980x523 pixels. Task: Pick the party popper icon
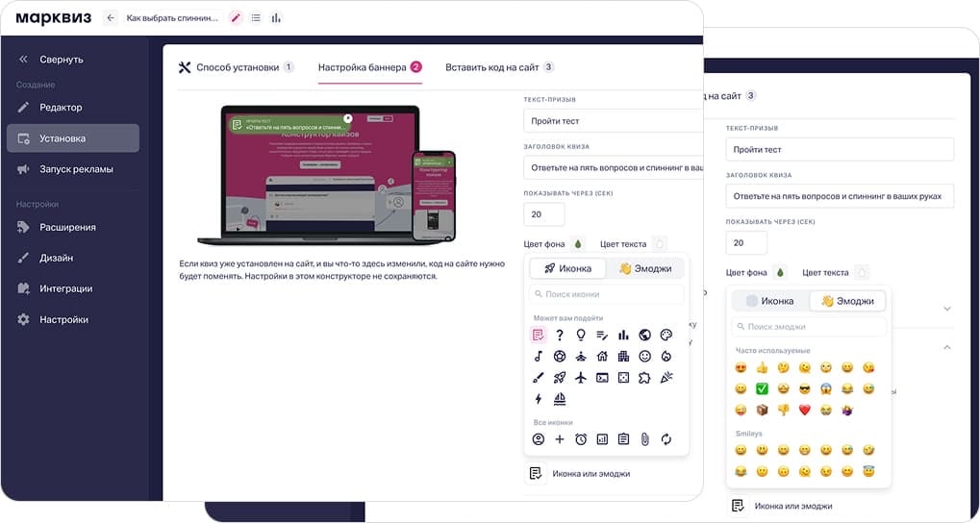(666, 378)
